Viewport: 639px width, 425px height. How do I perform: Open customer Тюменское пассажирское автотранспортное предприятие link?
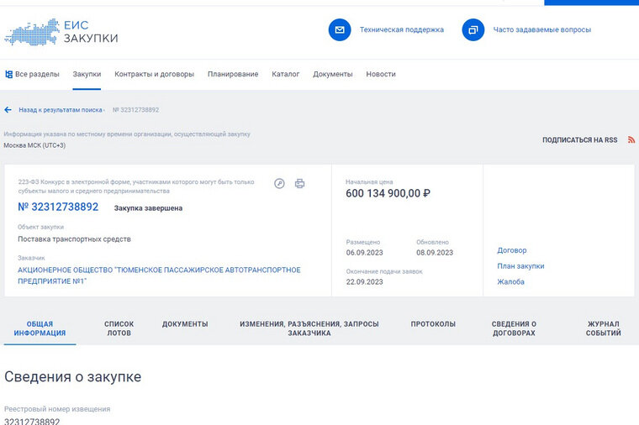[x=159, y=275]
